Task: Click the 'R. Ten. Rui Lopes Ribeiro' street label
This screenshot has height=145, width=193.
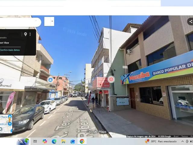Action: tap(72, 123)
